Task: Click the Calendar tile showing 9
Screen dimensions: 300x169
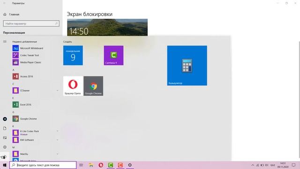Action: click(x=73, y=55)
